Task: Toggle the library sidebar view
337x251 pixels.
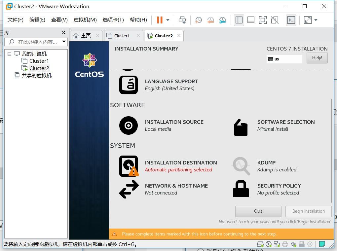Action: pos(239,20)
